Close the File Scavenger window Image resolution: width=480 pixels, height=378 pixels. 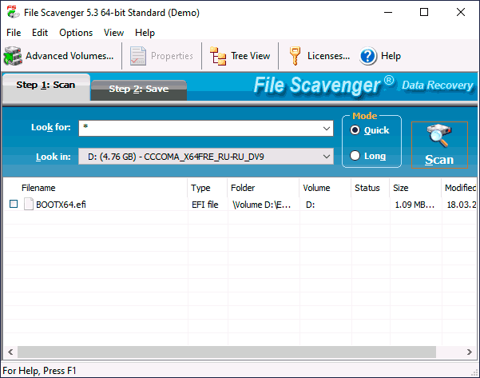click(460, 12)
